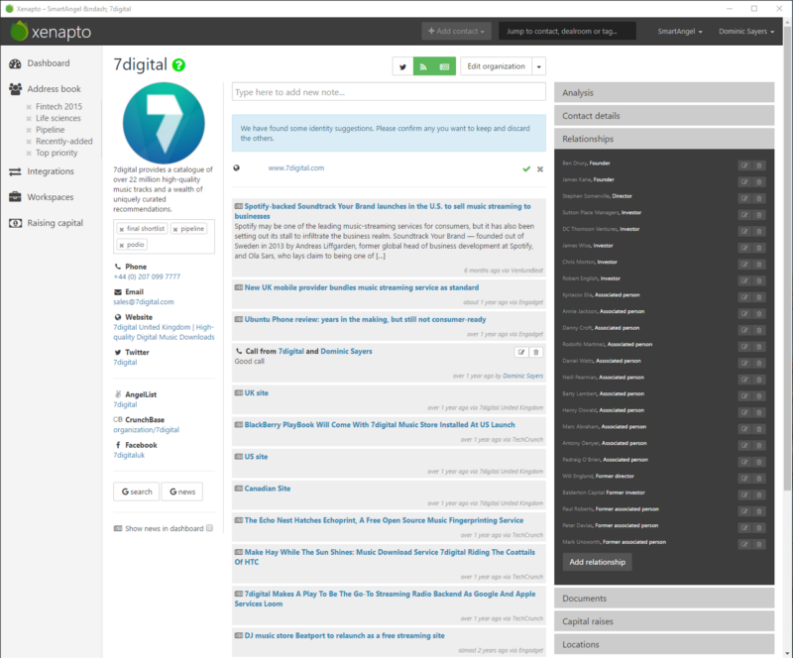Click the Edit organization button
793x658 pixels.
click(x=497, y=66)
